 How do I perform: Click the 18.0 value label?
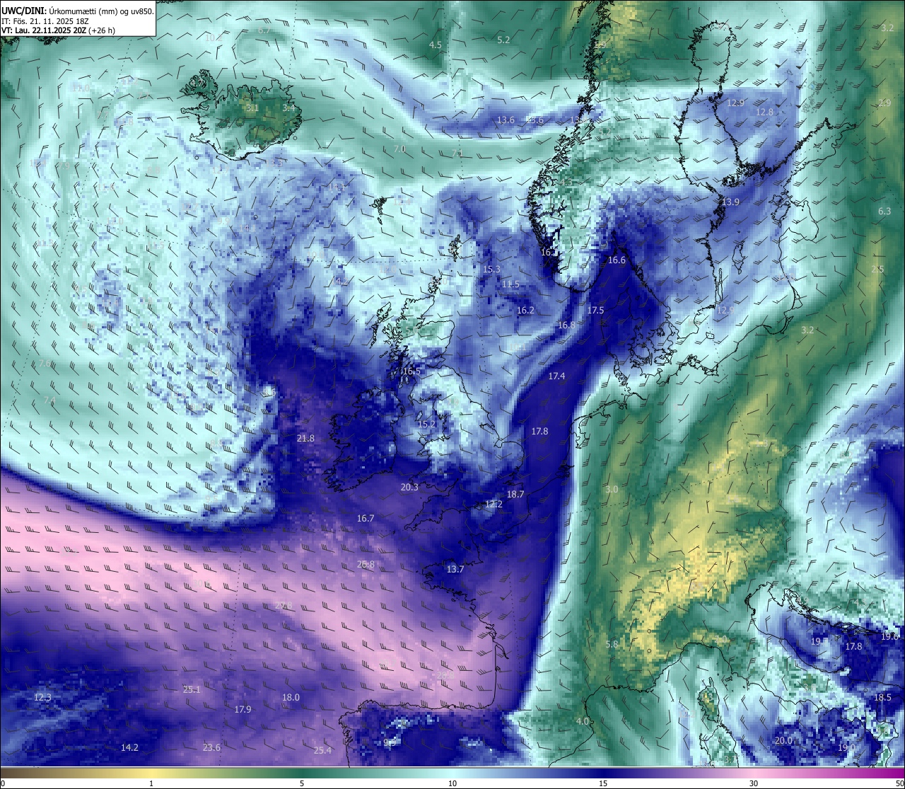point(291,697)
